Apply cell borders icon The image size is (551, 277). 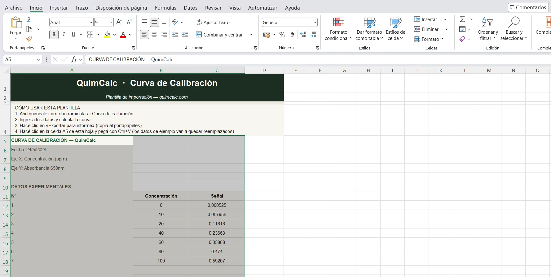pyautogui.click(x=90, y=35)
